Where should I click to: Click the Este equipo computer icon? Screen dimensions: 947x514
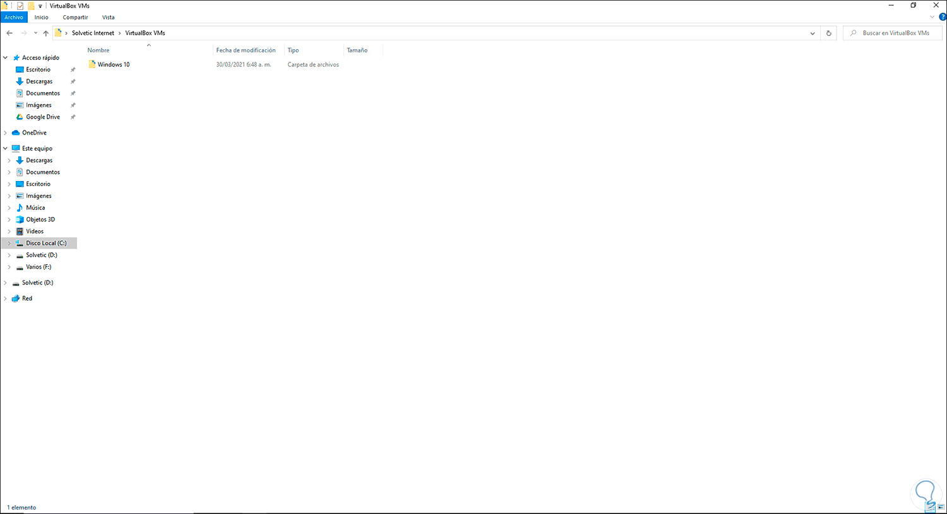pos(16,148)
